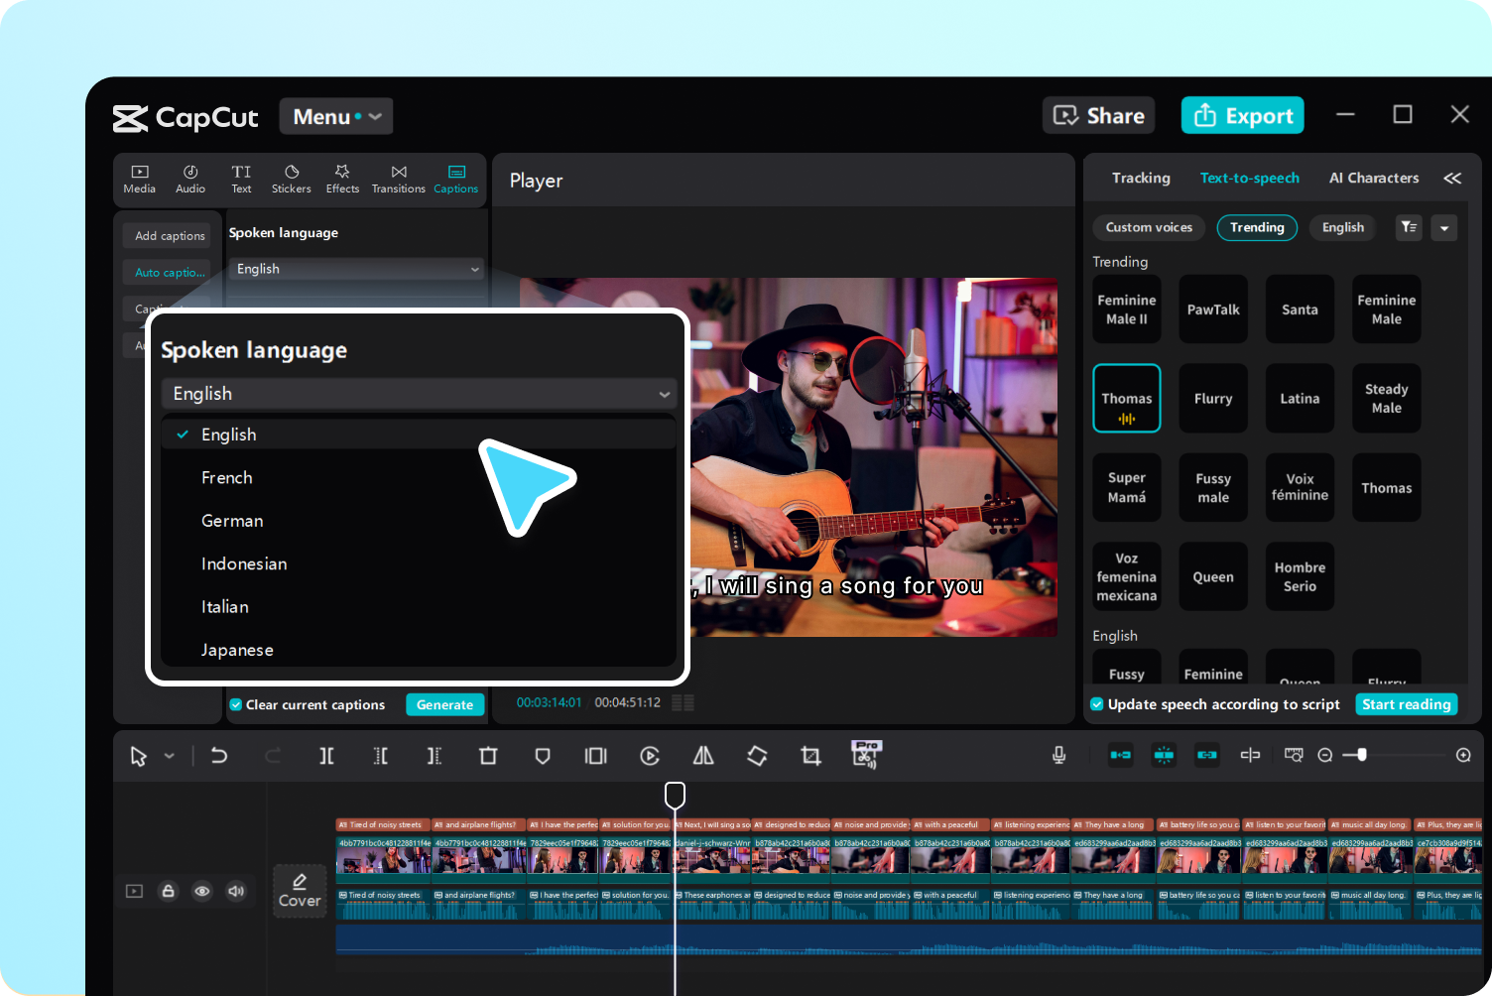Select the Mirror flip tool
This screenshot has width=1492, height=996.
pos(702,755)
